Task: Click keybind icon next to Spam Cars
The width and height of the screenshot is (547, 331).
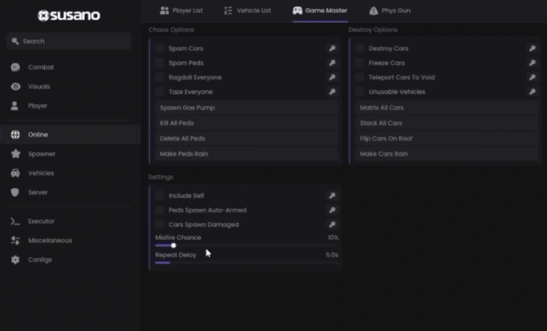Action: point(332,49)
